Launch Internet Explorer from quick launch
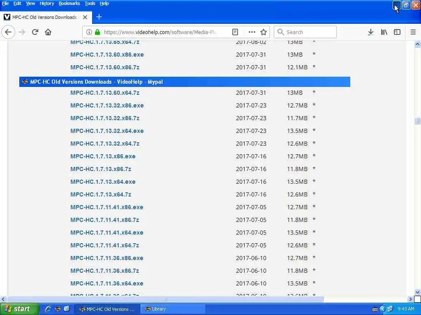The image size is (421, 315). 48,309
